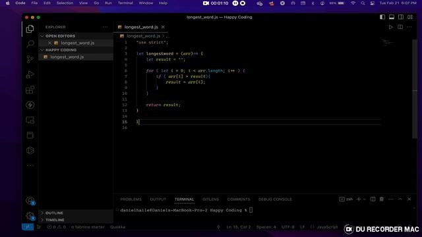The image size is (422, 237).
Task: Open the zsh terminal selector
Action: pyautogui.click(x=346, y=199)
